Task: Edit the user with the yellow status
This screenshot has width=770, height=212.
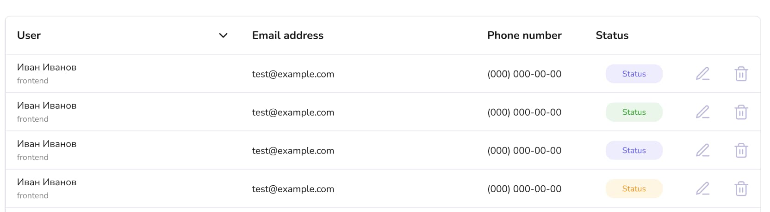Action: tap(702, 188)
